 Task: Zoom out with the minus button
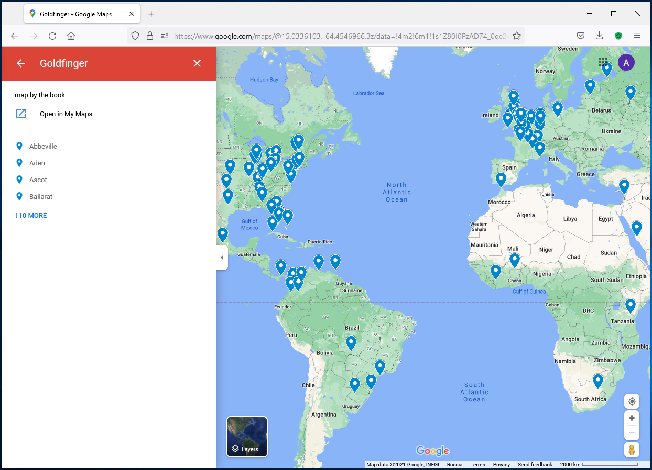tap(632, 432)
